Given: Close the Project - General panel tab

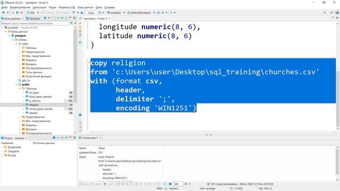Looking at the screenshot, I should coord(26,138).
